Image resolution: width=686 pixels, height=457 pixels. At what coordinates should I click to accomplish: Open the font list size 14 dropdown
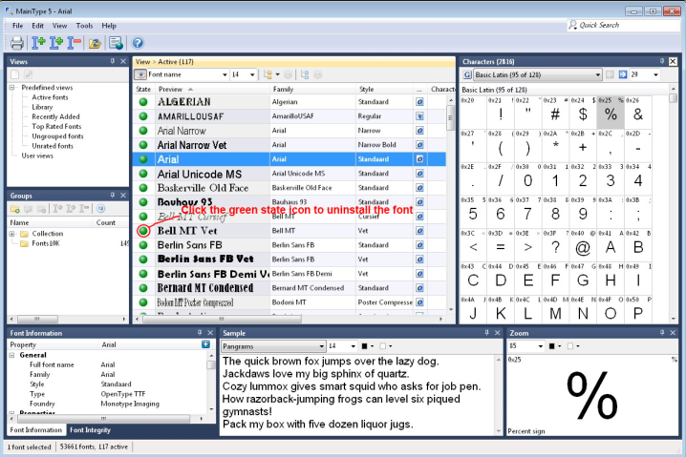pyautogui.click(x=252, y=74)
